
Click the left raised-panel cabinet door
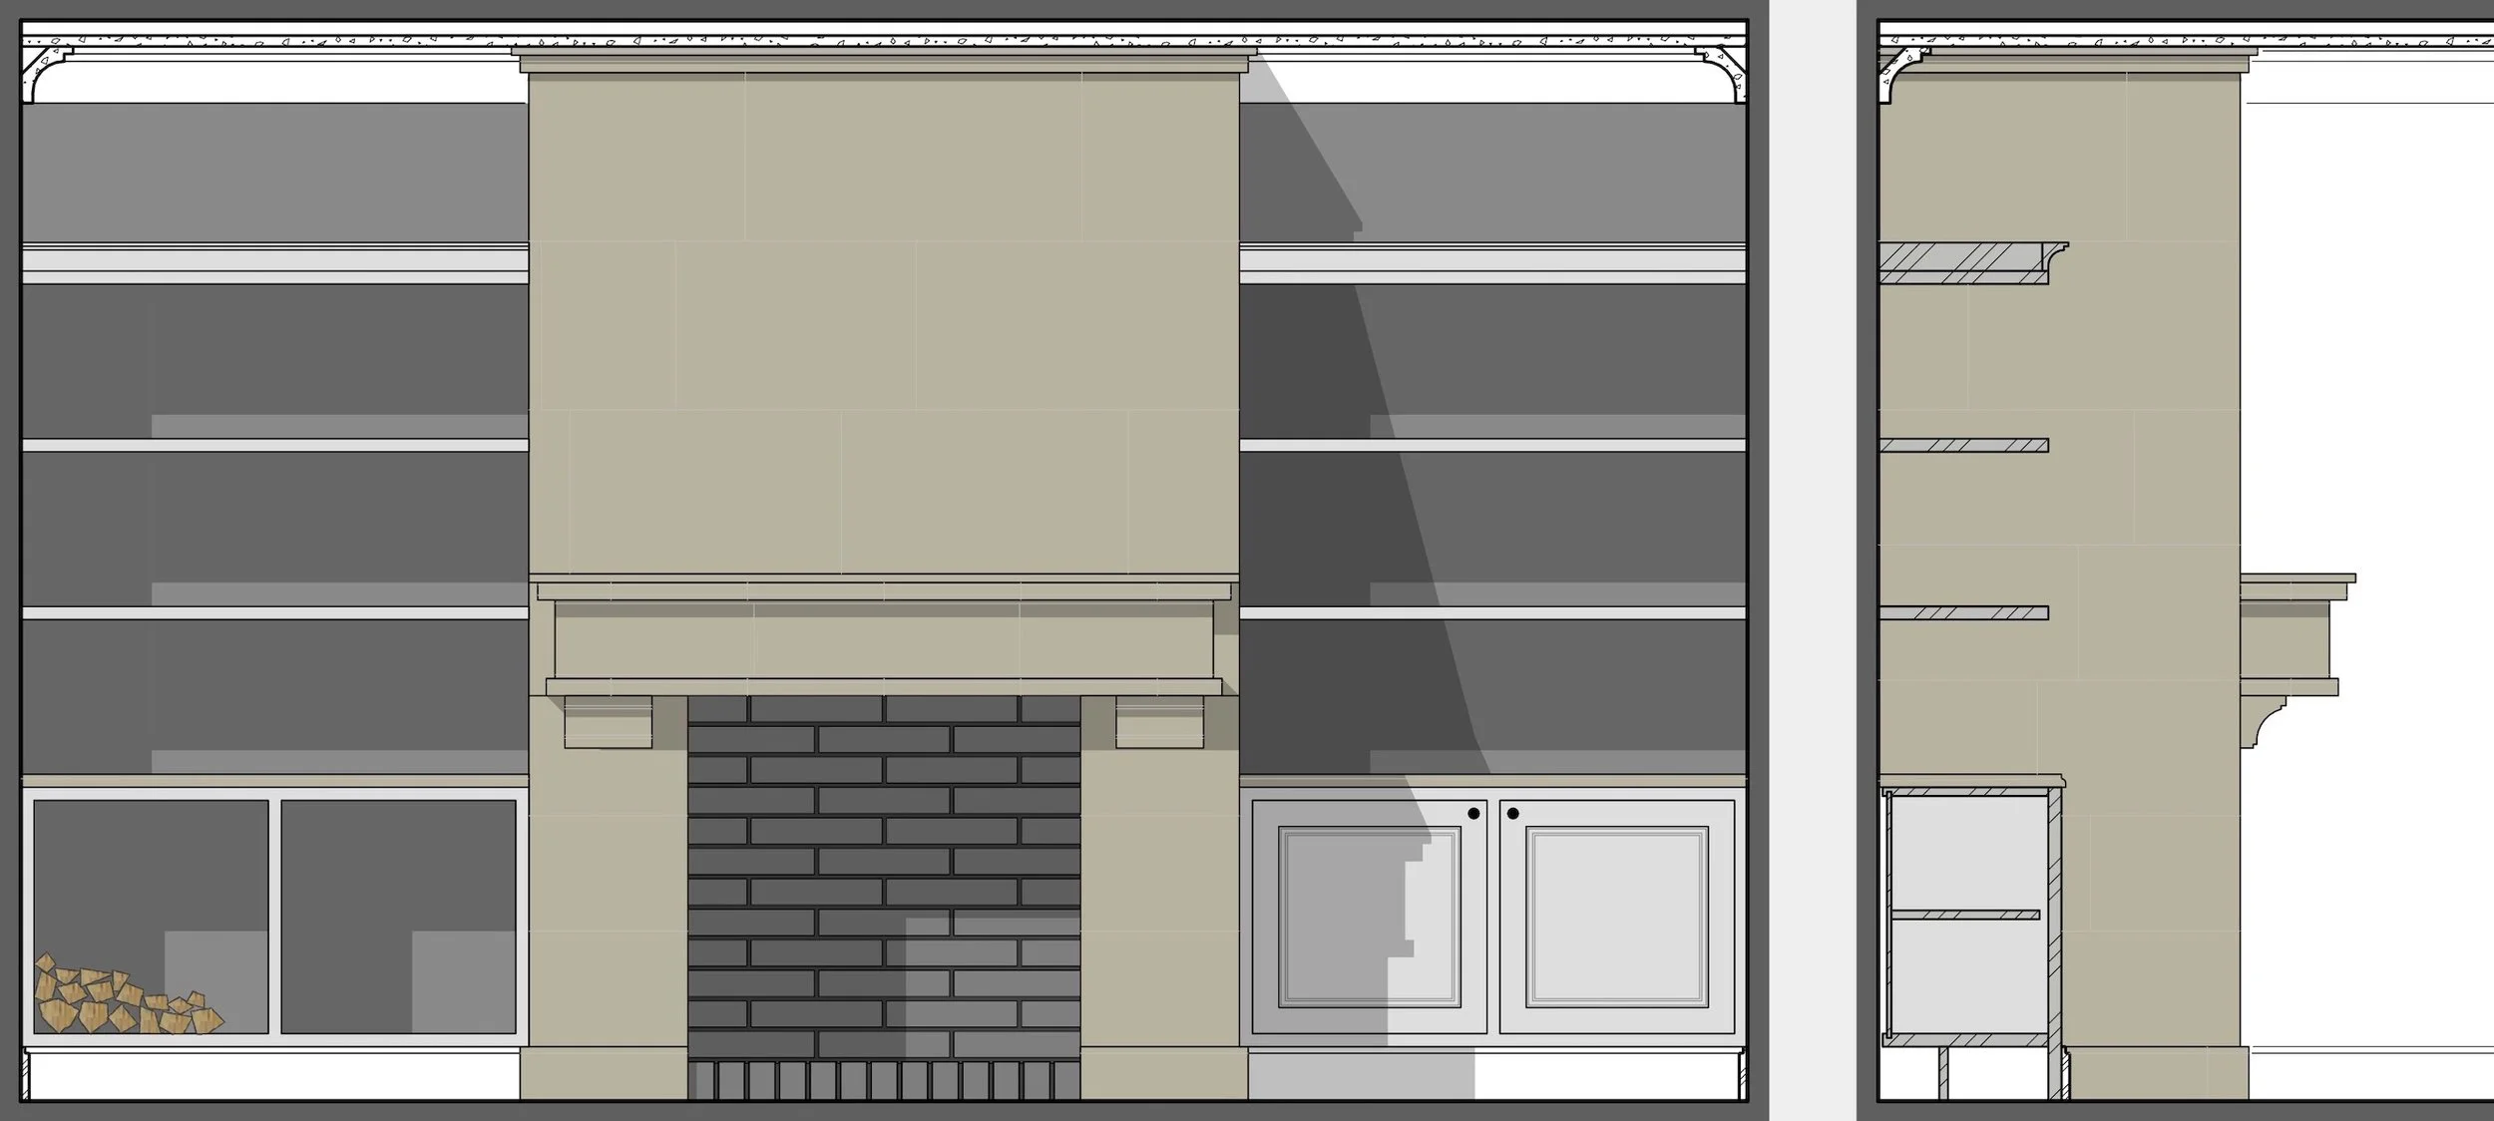(1369, 916)
